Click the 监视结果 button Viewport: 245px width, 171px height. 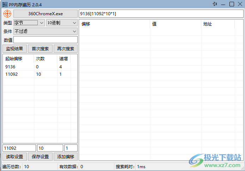coord(14,49)
